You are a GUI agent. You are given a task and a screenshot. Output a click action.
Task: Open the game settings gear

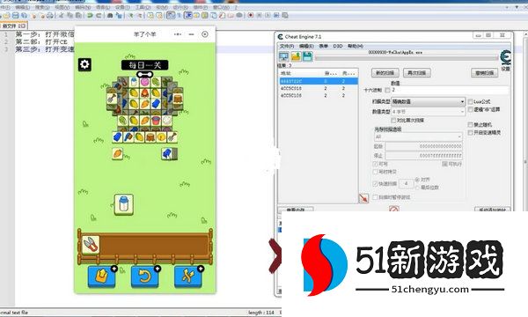[x=84, y=64]
